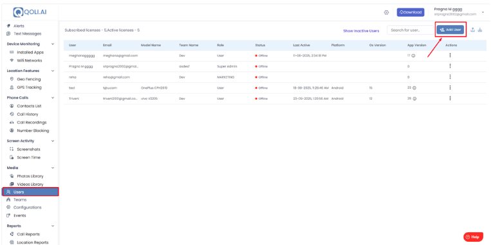Collapse the Screen Activity section
Screen dimensions: 491x245
[53, 141]
